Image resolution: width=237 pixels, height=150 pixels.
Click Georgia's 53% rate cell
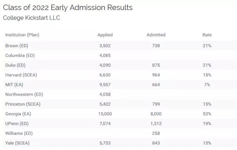(x=207, y=114)
